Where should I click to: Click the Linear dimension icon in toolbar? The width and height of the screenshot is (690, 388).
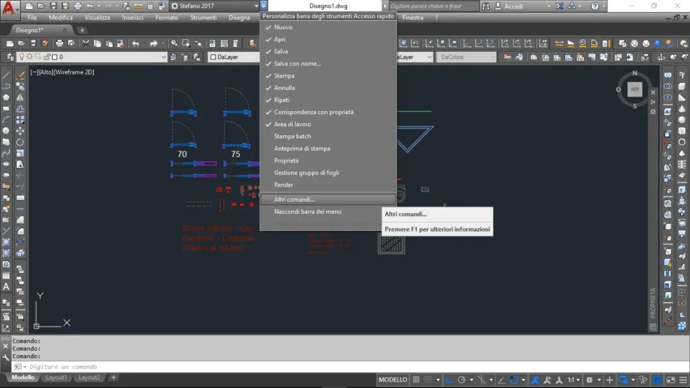click(559, 43)
